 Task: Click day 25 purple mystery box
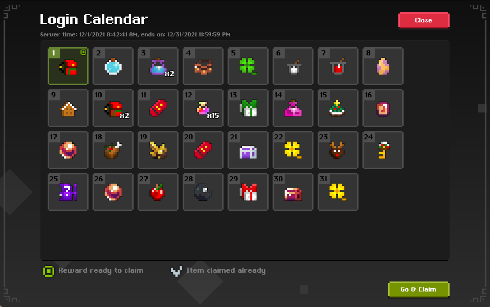point(68,192)
